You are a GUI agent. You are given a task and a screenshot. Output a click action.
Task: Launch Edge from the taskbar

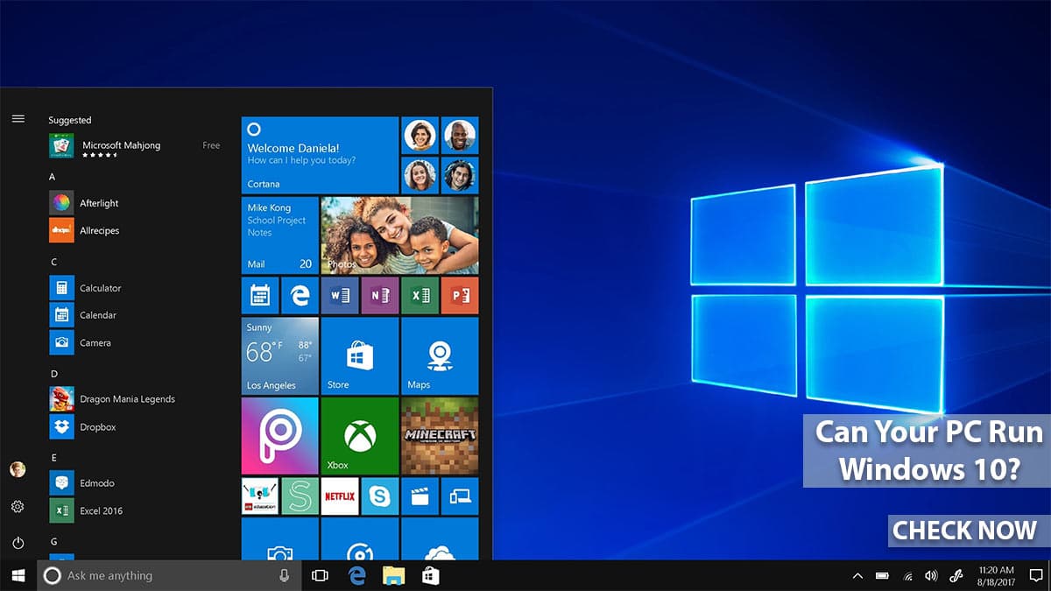356,575
